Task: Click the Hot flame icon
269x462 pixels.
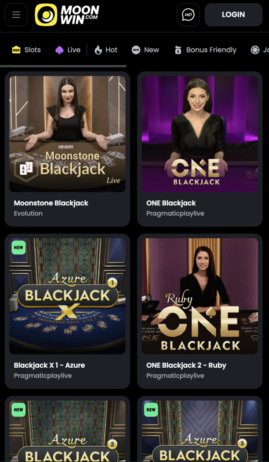Action: click(98, 50)
